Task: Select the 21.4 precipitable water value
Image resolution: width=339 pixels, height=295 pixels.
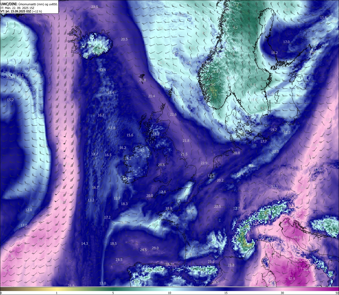Action: click(x=151, y=96)
